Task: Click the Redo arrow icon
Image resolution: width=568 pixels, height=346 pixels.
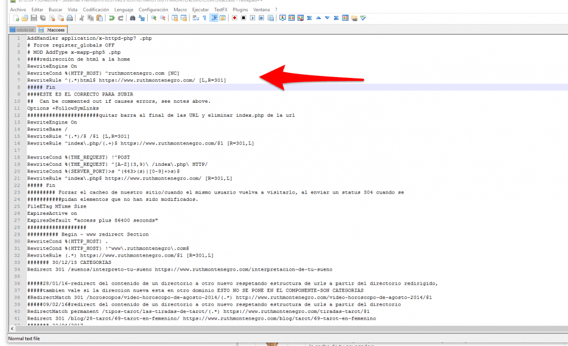Action: [121, 18]
